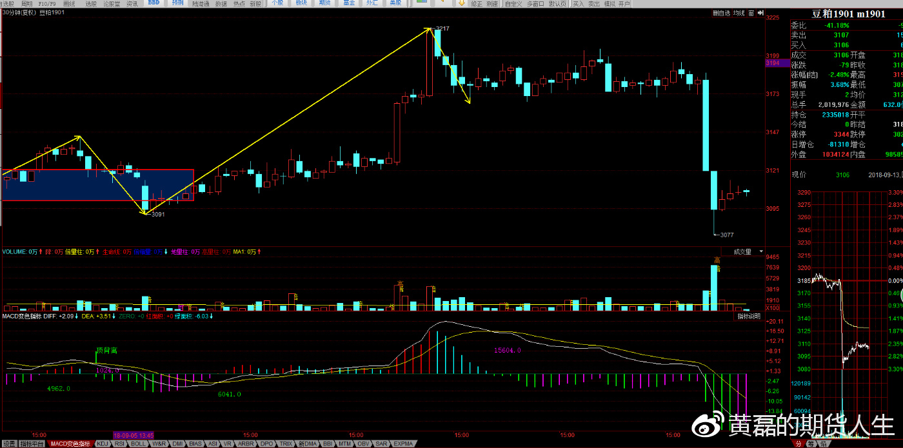Click the orange down-arrow toolbar icon
Image resolution: width=903 pixels, height=448 pixels.
point(462,3)
